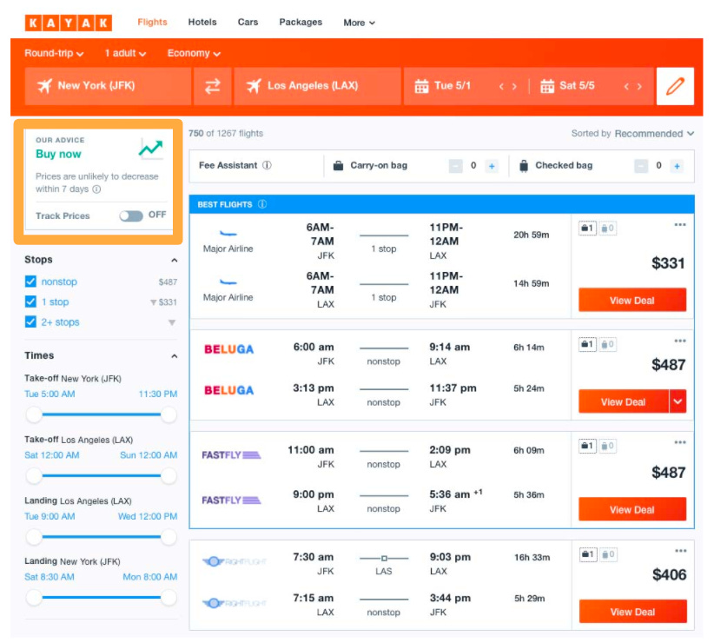Viewport: 714px width, 643px height.
Task: Click Major Airline logo on JFK departure
Action: (228, 234)
